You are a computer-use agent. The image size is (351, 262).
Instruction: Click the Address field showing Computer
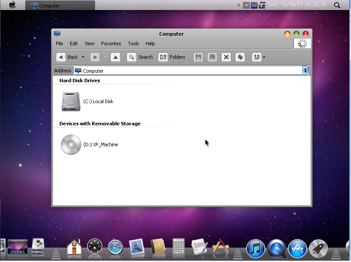click(188, 71)
